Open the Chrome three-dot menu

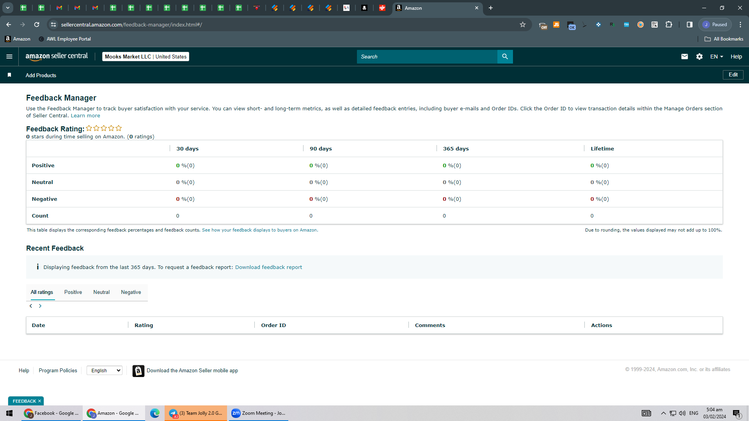click(x=740, y=25)
